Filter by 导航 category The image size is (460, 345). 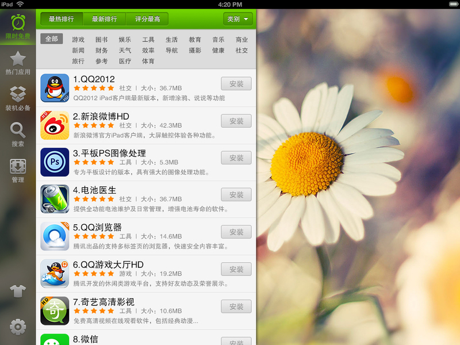click(171, 51)
